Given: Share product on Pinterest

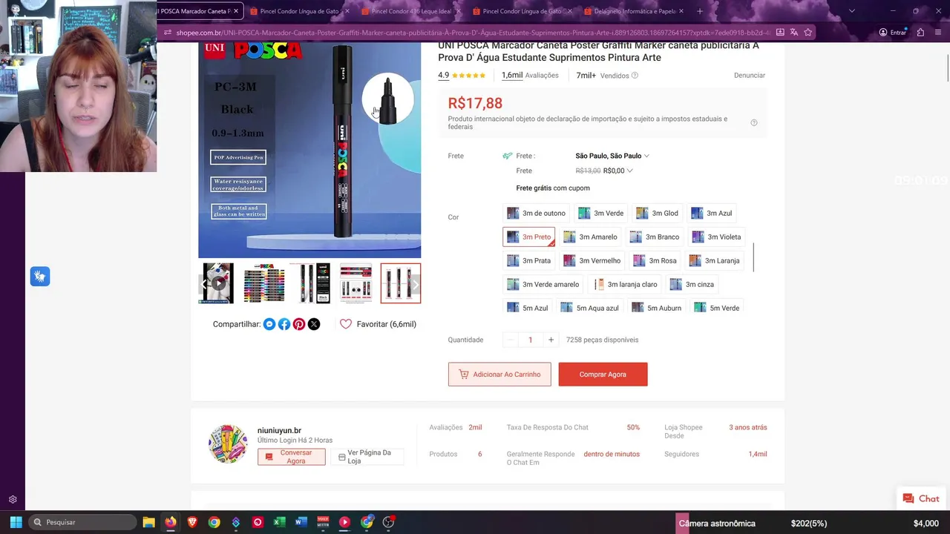Looking at the screenshot, I should 299,324.
